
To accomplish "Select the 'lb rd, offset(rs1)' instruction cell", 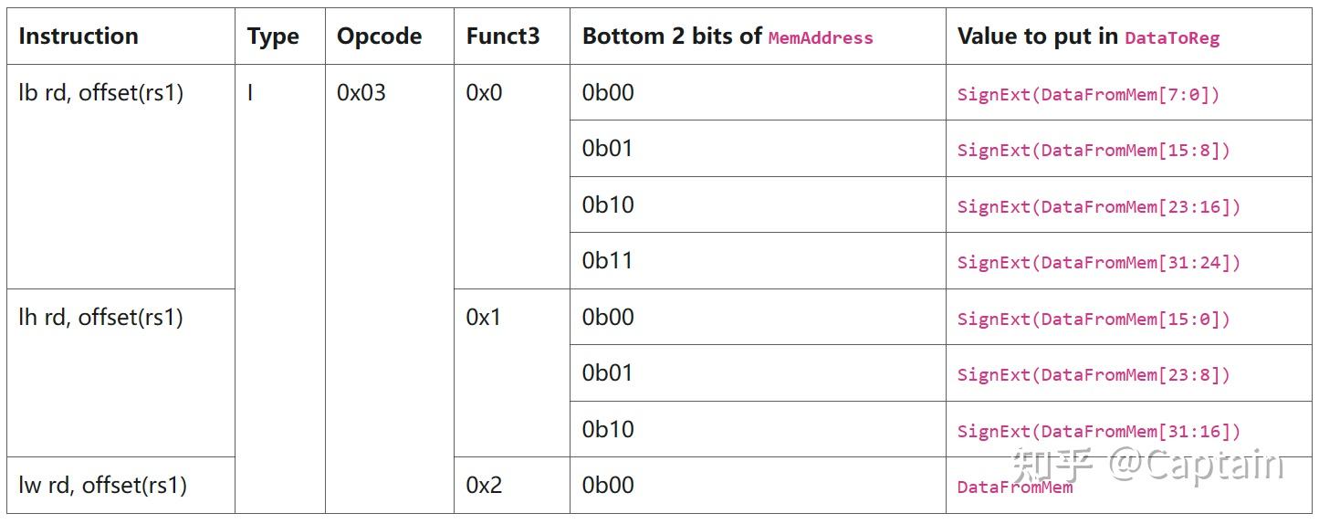I will [x=100, y=93].
